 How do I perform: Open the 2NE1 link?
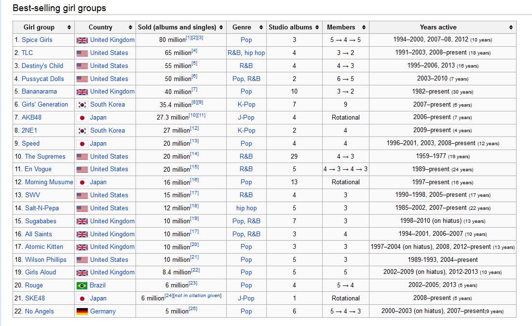point(29,130)
